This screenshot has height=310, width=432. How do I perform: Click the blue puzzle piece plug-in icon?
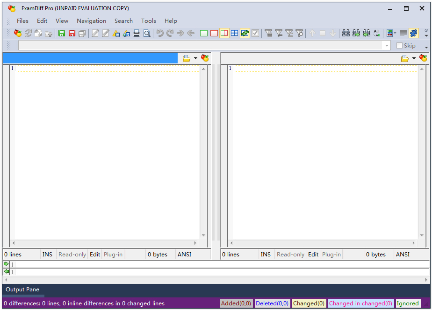(x=413, y=33)
